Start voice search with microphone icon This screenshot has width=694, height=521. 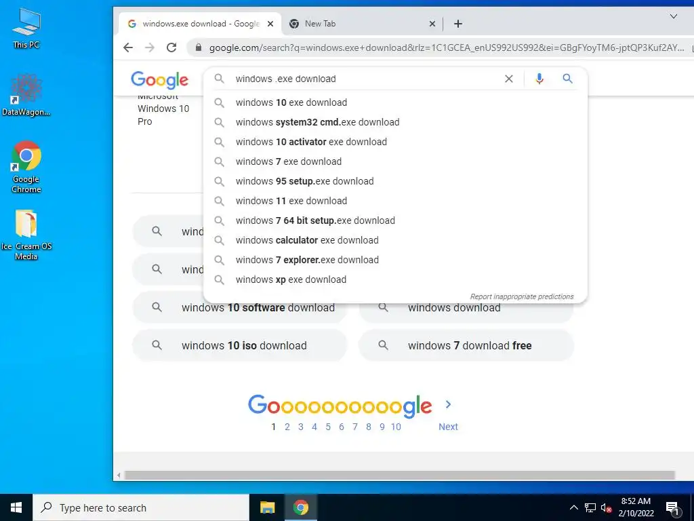point(539,79)
